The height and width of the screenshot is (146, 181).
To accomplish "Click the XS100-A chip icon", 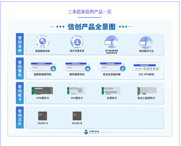I will (x=43, y=116).
